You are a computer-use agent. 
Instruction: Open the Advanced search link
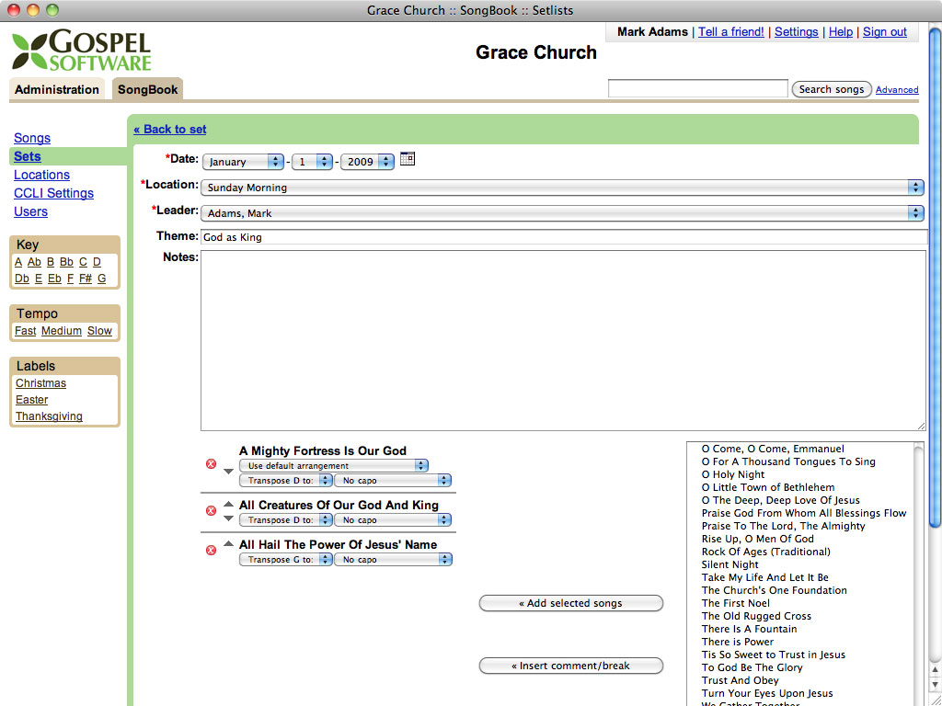point(897,89)
